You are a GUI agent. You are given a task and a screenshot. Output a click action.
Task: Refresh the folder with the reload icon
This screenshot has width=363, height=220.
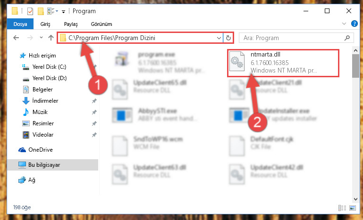pos(228,38)
